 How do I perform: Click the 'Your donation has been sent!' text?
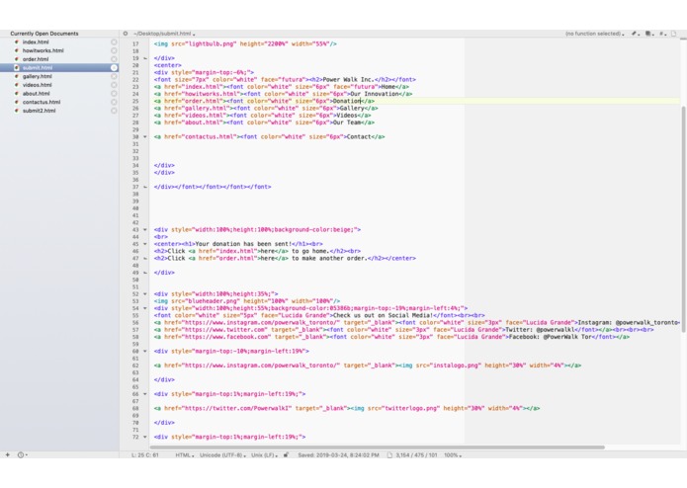tap(243, 244)
